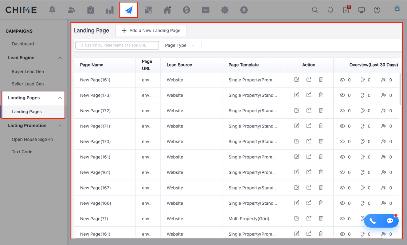Click New Page(173) page name
This screenshot has width=407, height=245.
(x=95, y=95)
